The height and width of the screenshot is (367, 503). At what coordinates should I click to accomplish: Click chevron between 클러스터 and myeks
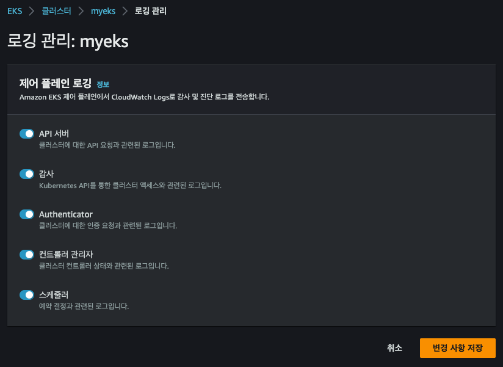point(81,11)
